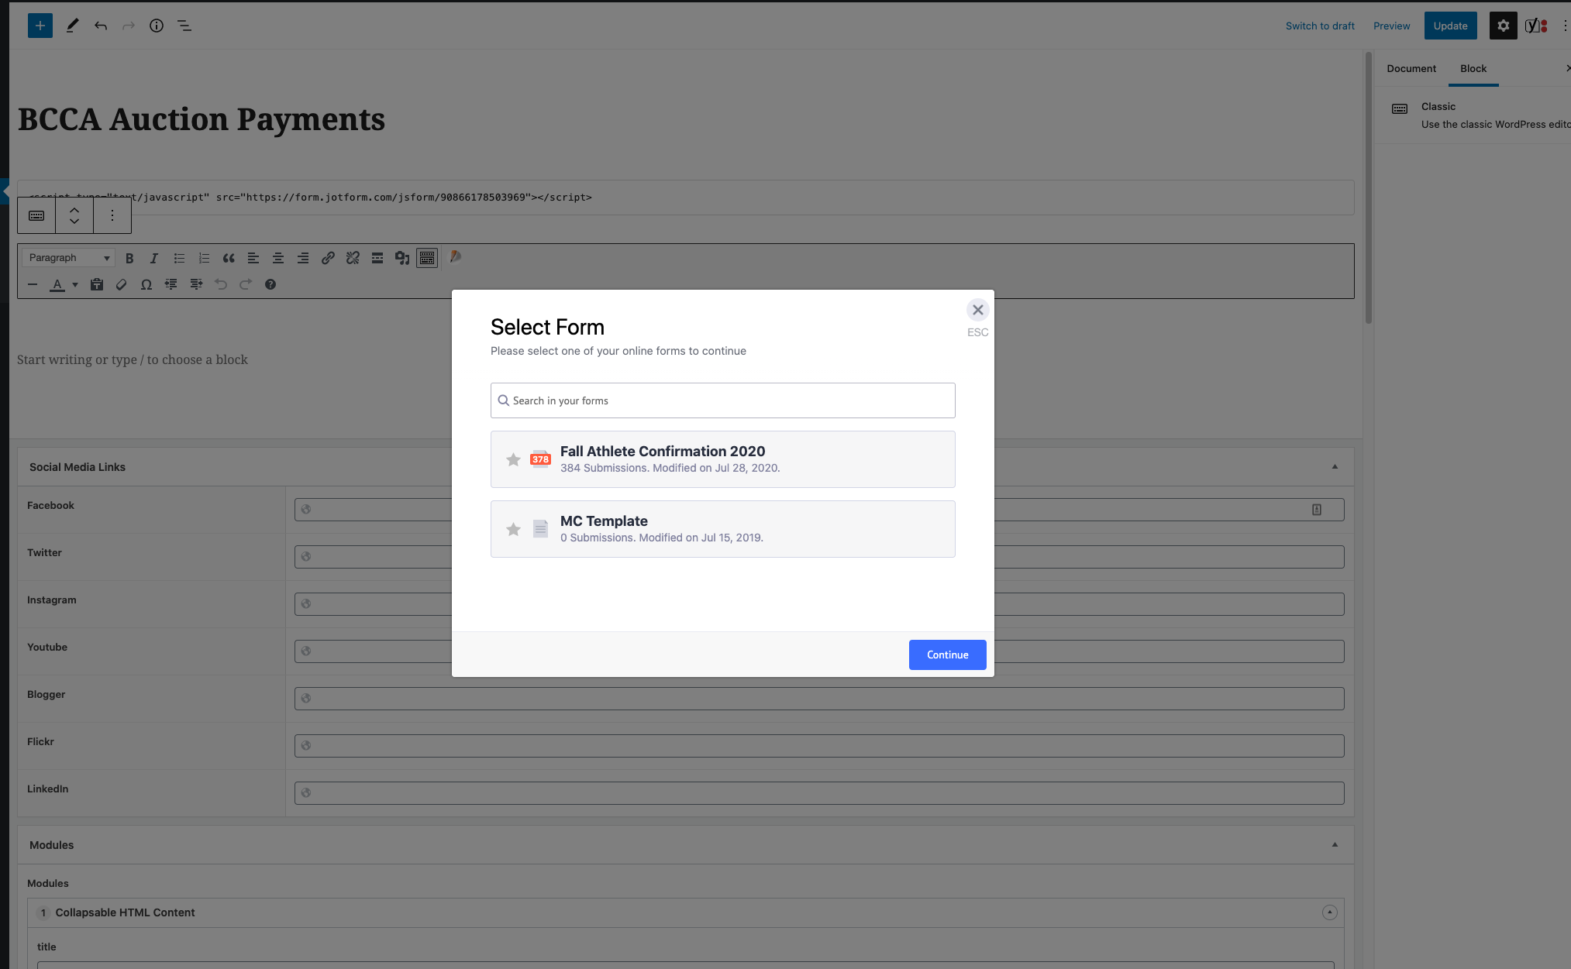Open the editor settings gear
This screenshot has height=969, width=1571.
click(1503, 26)
